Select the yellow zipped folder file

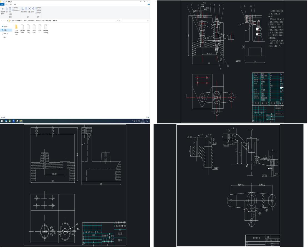16,27
